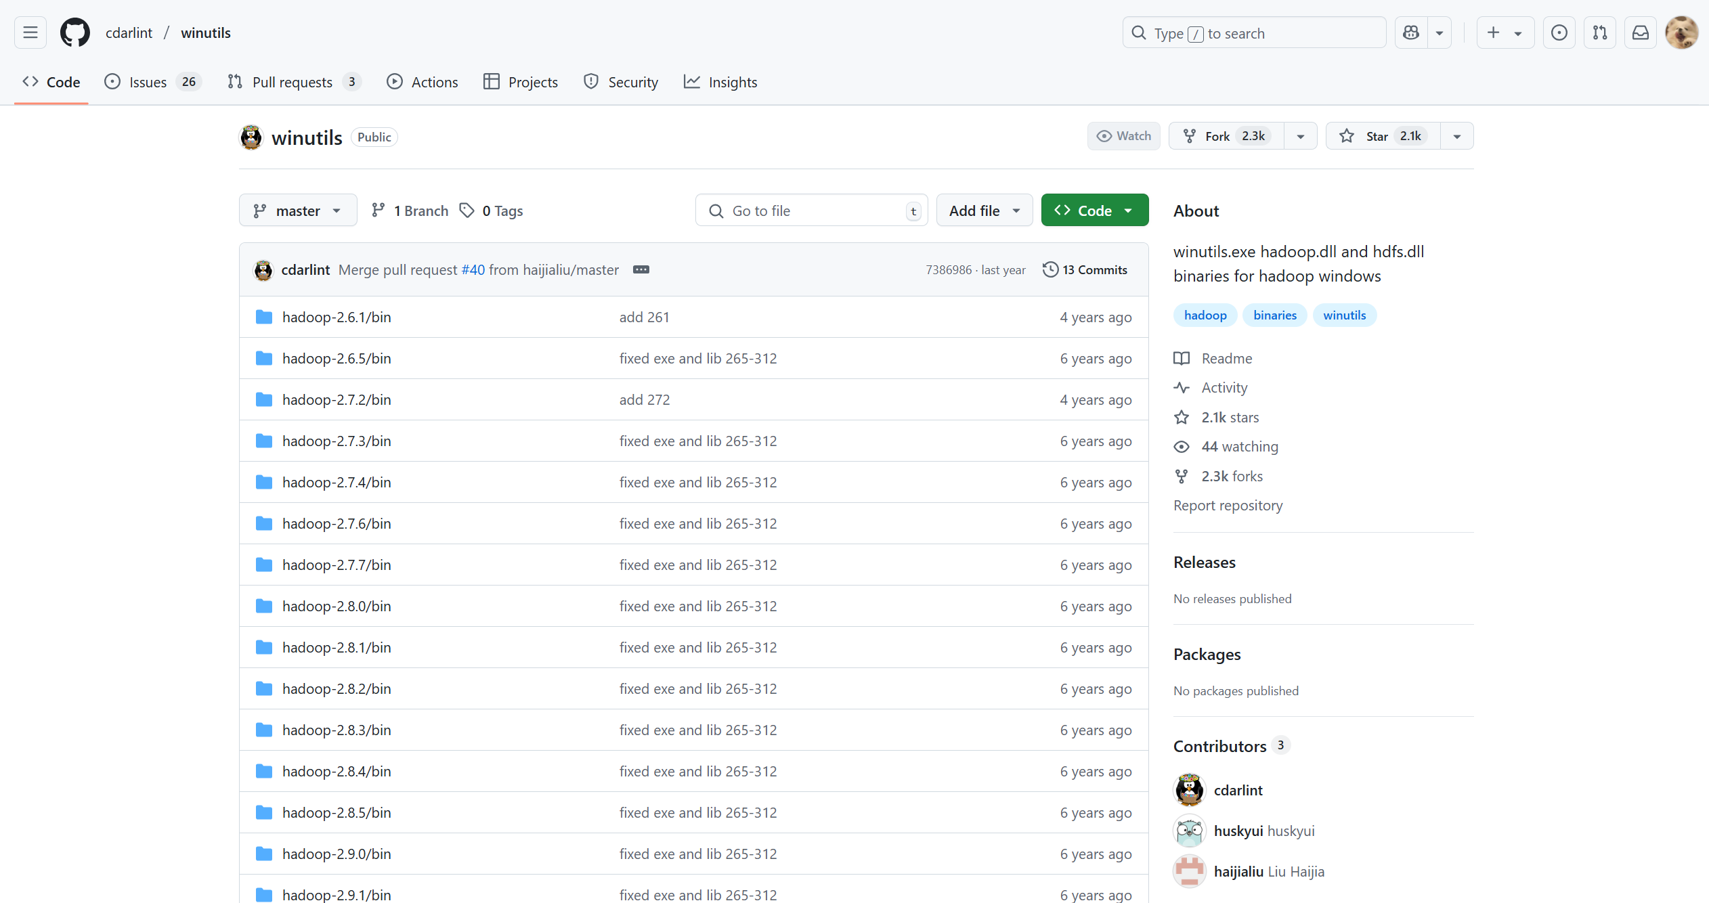Open the 13 Commits history link
The height and width of the screenshot is (903, 1709).
click(x=1085, y=269)
